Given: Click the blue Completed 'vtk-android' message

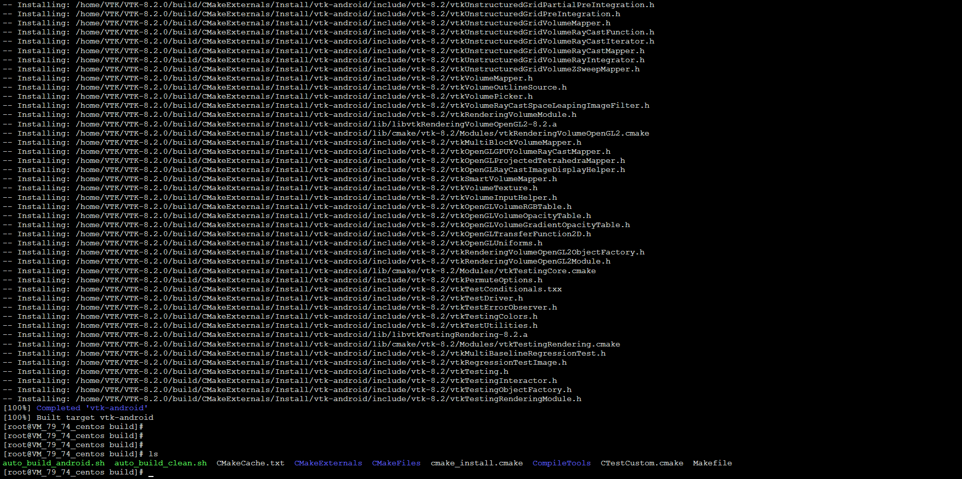Looking at the screenshot, I should tap(92, 408).
